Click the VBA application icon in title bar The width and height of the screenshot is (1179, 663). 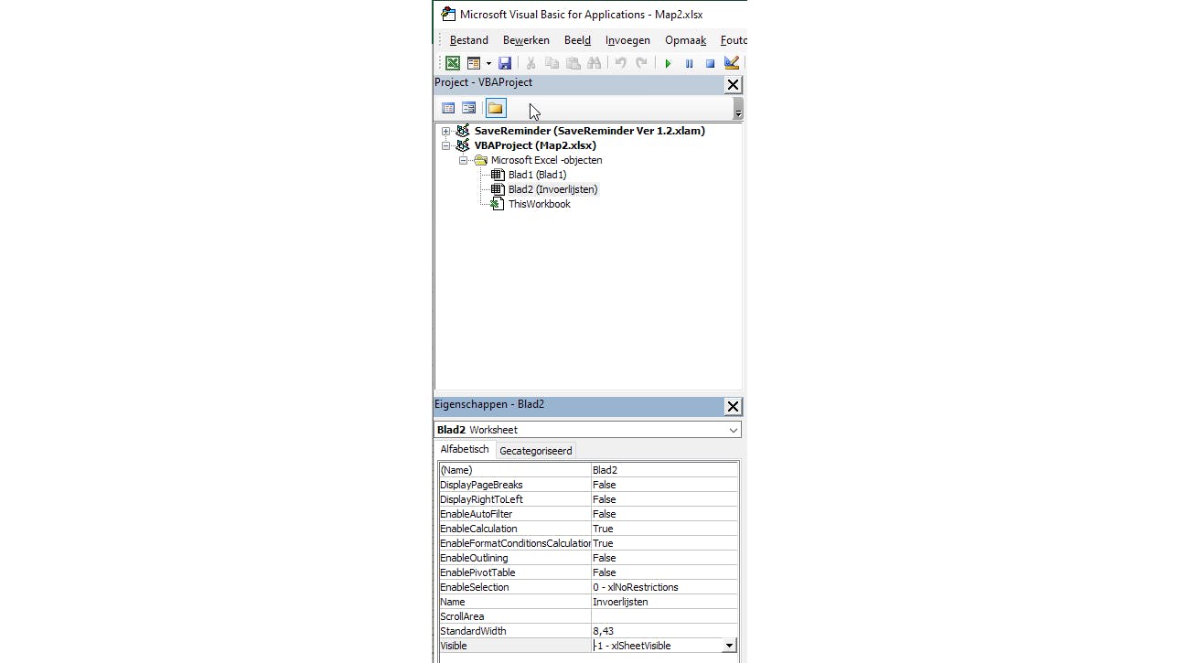(448, 14)
